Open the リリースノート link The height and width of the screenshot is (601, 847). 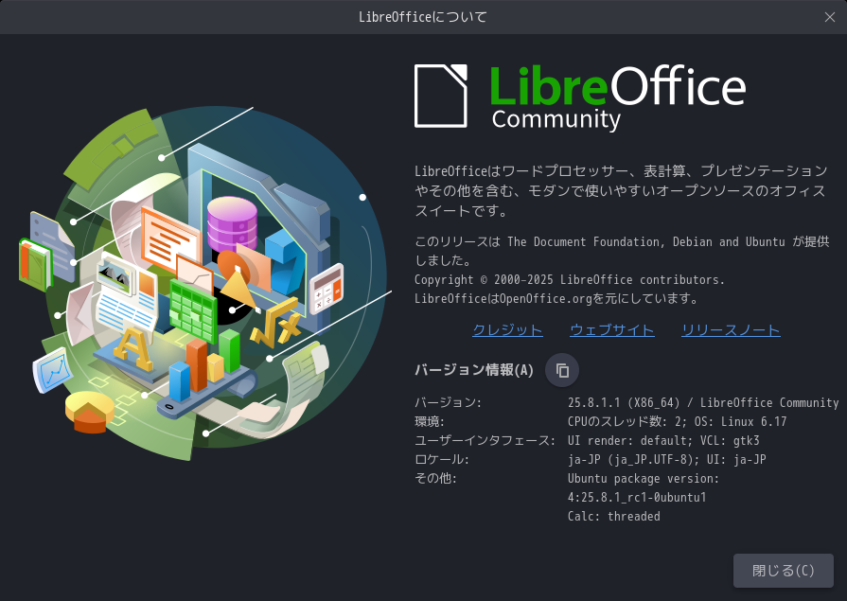(731, 329)
